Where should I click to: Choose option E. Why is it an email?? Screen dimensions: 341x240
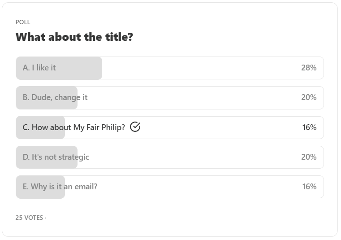click(170, 187)
